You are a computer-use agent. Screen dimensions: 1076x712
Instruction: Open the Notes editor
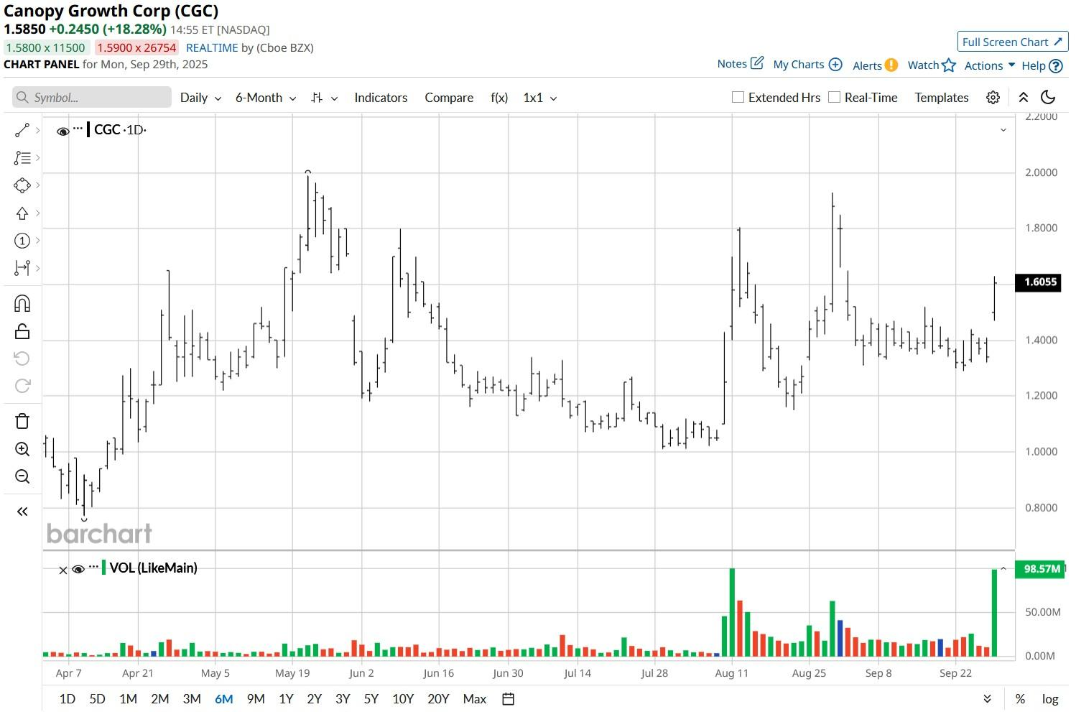741,64
